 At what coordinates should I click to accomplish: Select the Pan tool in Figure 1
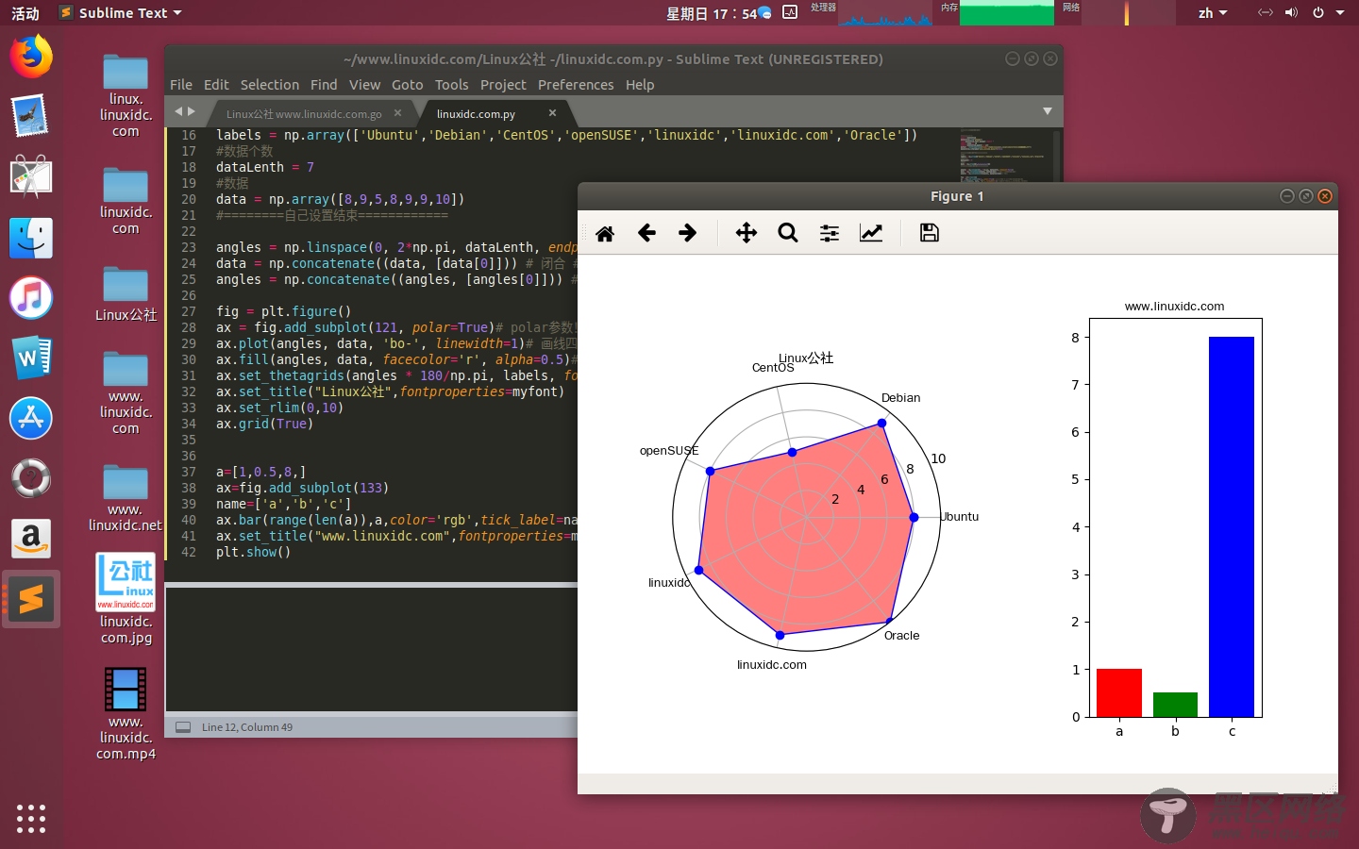pos(747,233)
